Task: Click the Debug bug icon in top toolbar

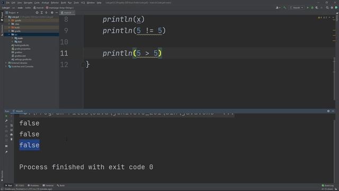Action: (312, 7)
